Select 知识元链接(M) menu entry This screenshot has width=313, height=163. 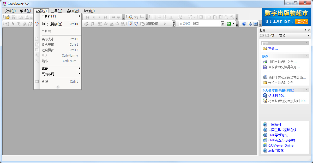coord(52,24)
